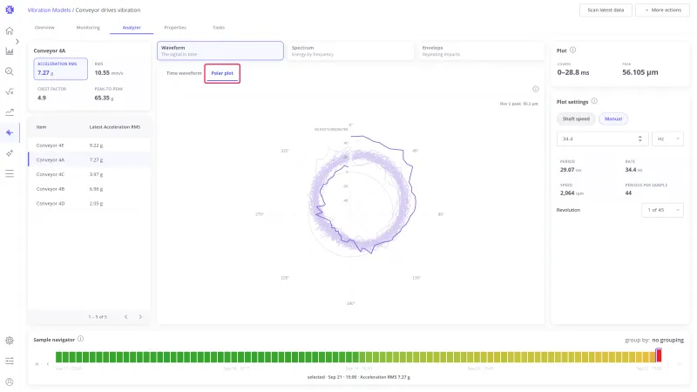
Task: Switch to the Properties tab
Action: tap(175, 28)
